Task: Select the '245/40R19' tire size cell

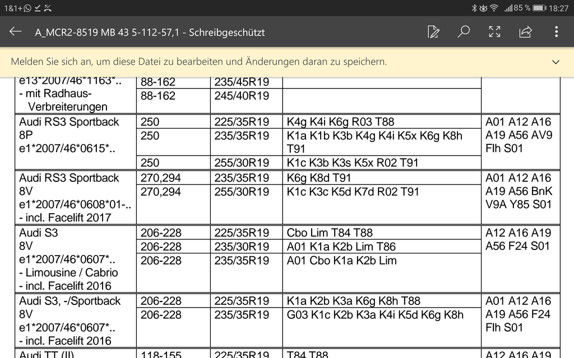Action: pos(241,96)
